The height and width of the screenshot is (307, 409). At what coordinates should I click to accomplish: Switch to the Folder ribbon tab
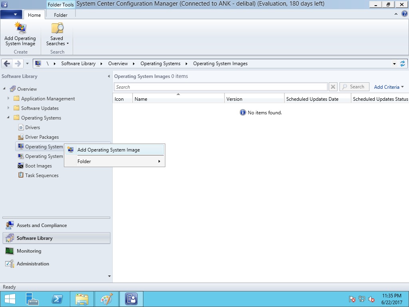click(x=61, y=15)
